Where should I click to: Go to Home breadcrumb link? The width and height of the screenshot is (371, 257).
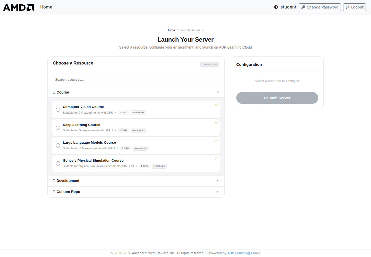click(x=171, y=30)
